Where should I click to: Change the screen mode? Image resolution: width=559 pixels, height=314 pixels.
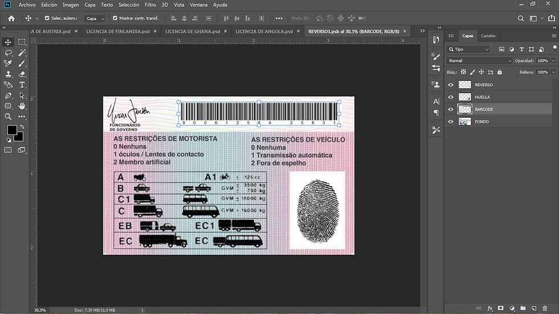click(x=22, y=150)
